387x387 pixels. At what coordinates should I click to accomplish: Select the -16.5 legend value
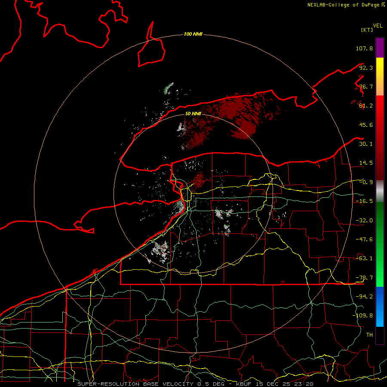pyautogui.click(x=364, y=201)
